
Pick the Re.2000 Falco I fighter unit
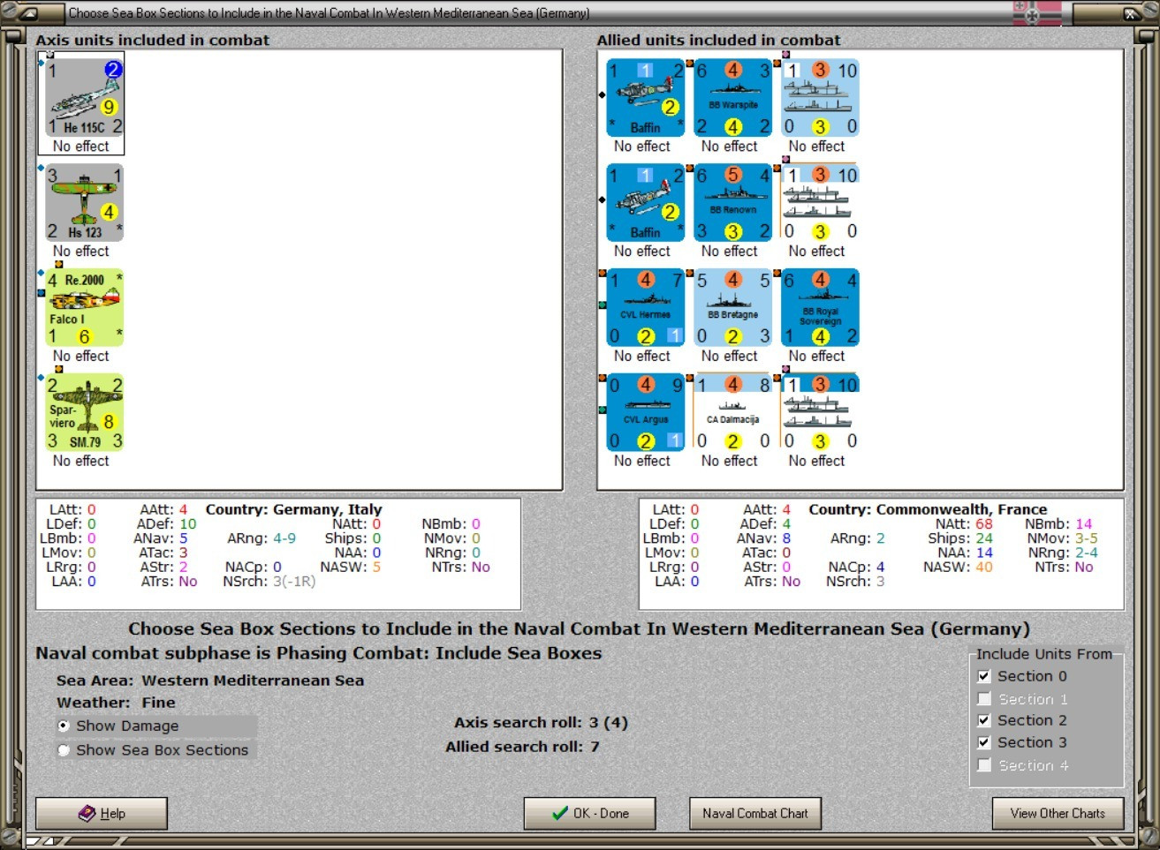85,308
